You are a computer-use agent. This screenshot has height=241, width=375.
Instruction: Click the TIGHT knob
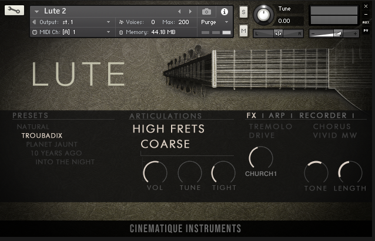(x=223, y=173)
